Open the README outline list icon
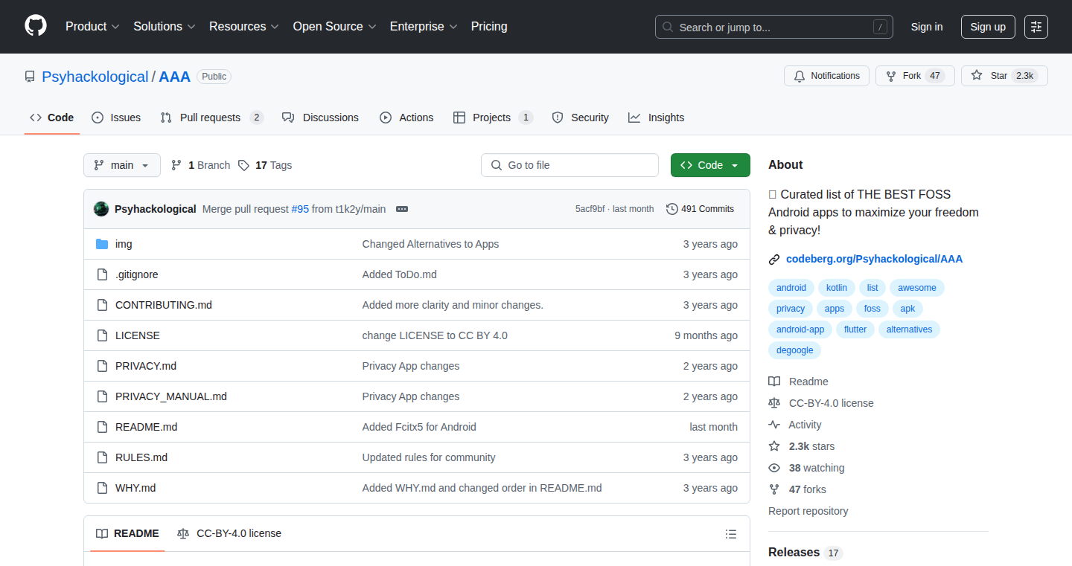1072x566 pixels. [731, 534]
